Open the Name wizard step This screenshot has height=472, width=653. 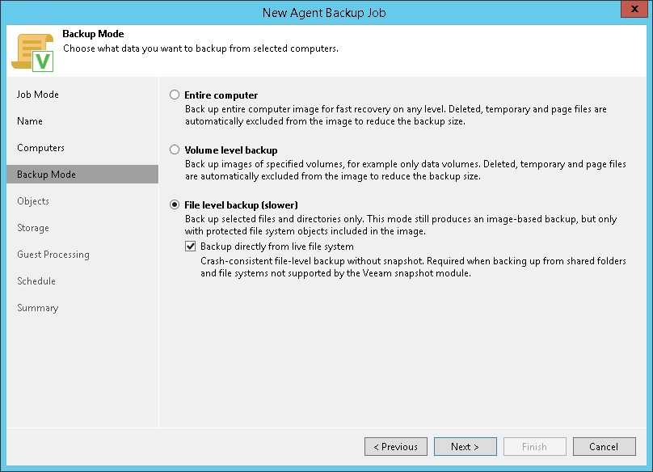click(30, 121)
